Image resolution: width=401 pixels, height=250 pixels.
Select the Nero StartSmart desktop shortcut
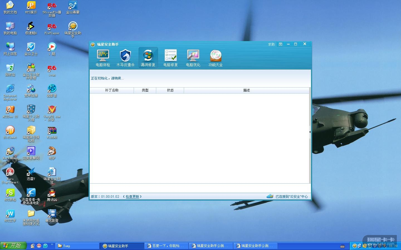click(10, 176)
